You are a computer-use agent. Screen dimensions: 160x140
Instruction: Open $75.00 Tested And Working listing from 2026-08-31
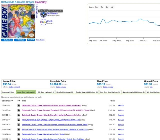51,105
